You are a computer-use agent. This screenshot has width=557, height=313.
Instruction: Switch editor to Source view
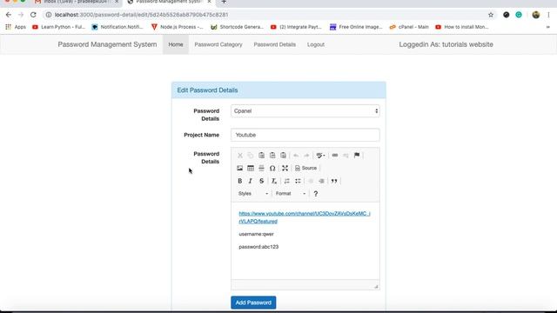(x=305, y=168)
